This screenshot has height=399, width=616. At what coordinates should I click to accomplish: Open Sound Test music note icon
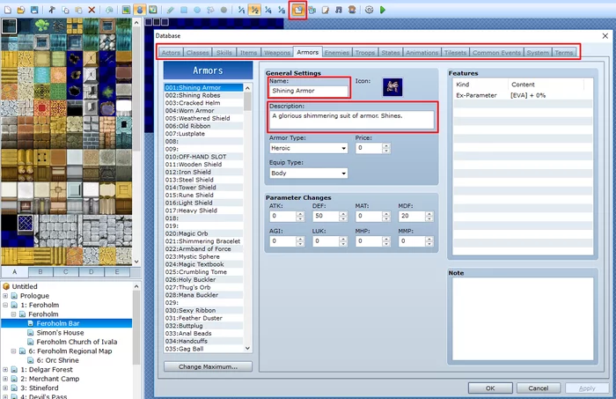click(339, 10)
